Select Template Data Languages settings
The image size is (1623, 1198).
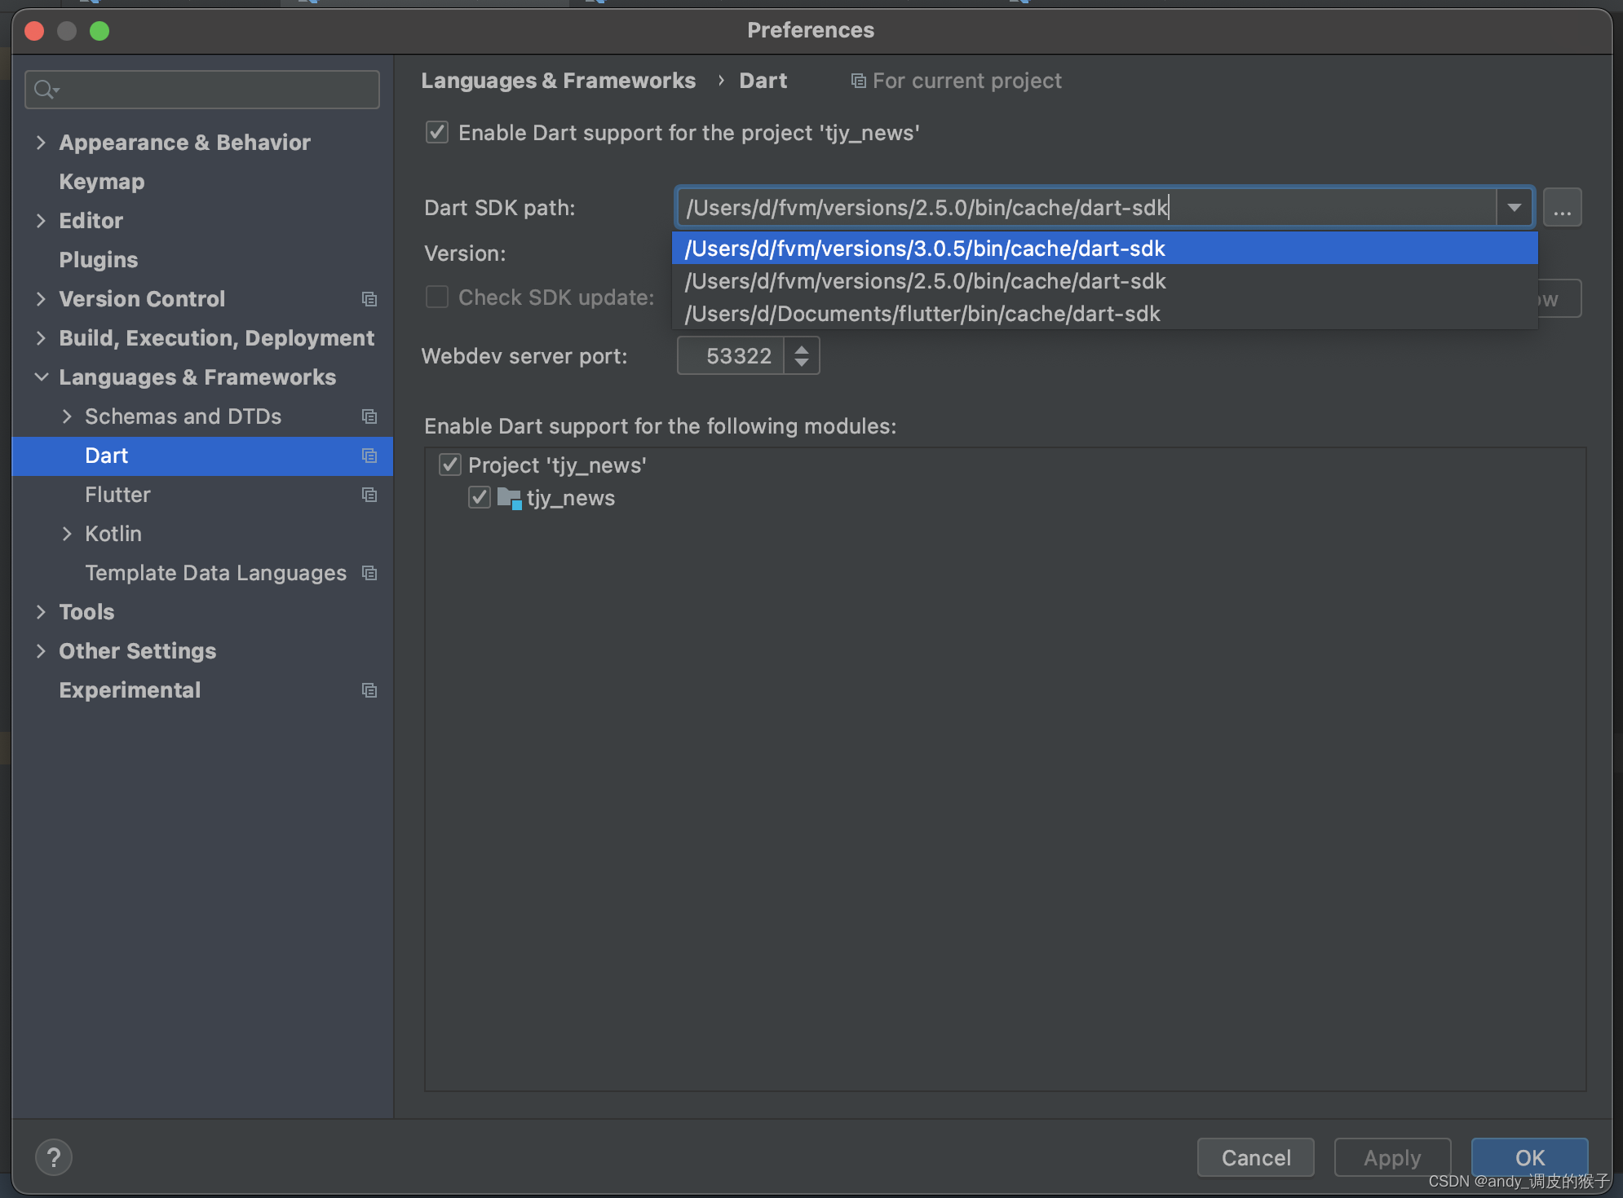click(x=215, y=573)
